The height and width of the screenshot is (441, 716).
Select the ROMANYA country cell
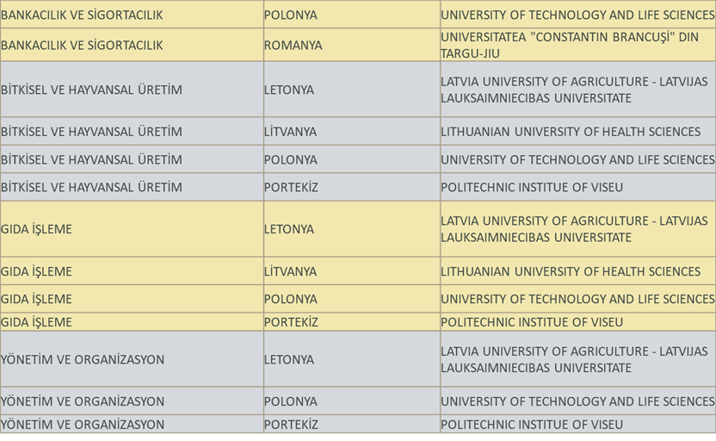pos(293,45)
